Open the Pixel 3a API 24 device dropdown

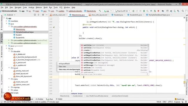coord(122,11)
